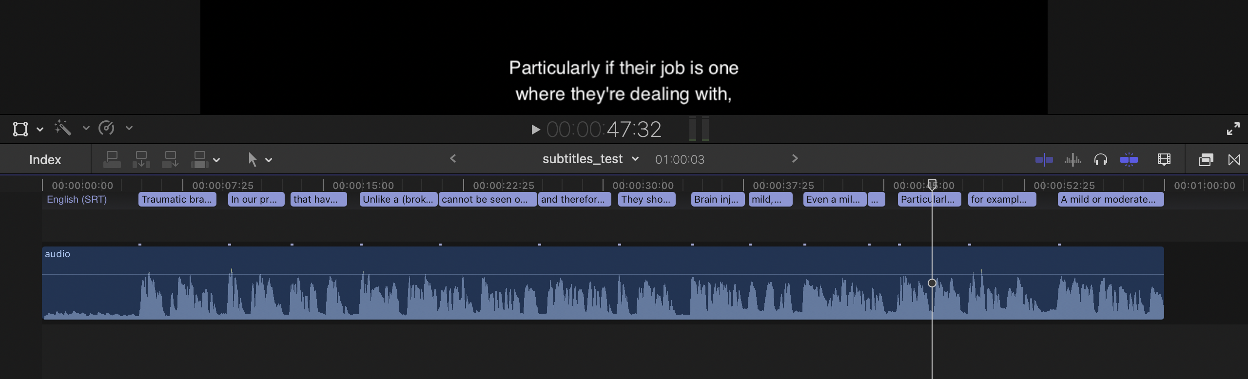Screen dimensions: 1248x379
Task: Toggle timeline snapping
Action: pos(1129,160)
